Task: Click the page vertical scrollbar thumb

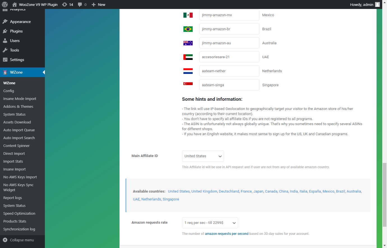Action: click(x=384, y=195)
